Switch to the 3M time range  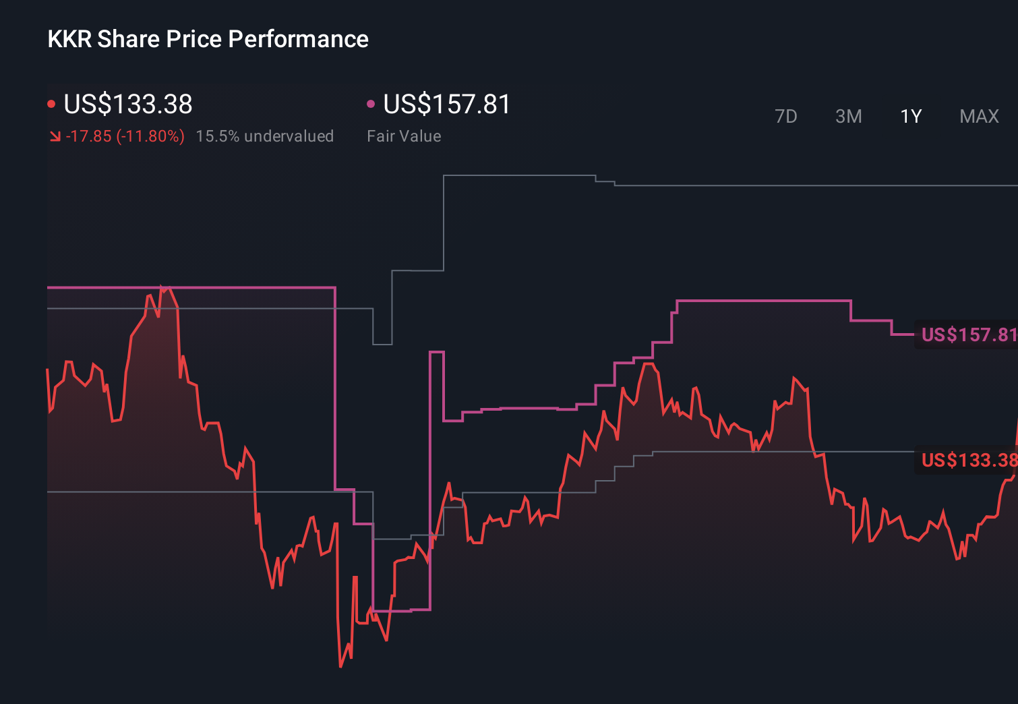pyautogui.click(x=849, y=116)
